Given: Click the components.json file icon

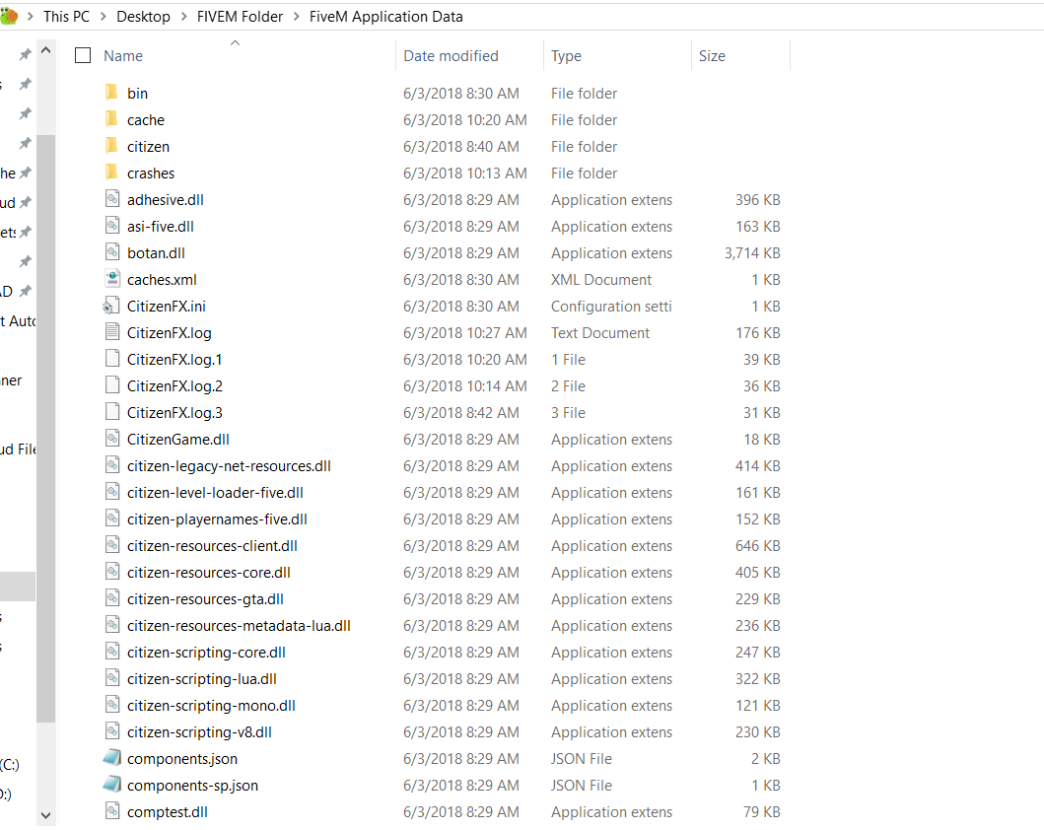Looking at the screenshot, I should [x=111, y=757].
